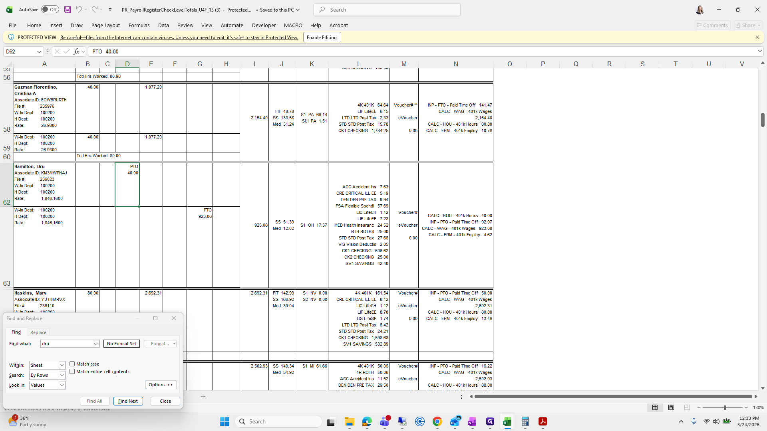The height and width of the screenshot is (431, 767).
Task: Open the Formulas ribbon tab
Action: [139, 25]
